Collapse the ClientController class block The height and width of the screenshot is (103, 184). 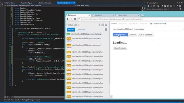(12, 34)
